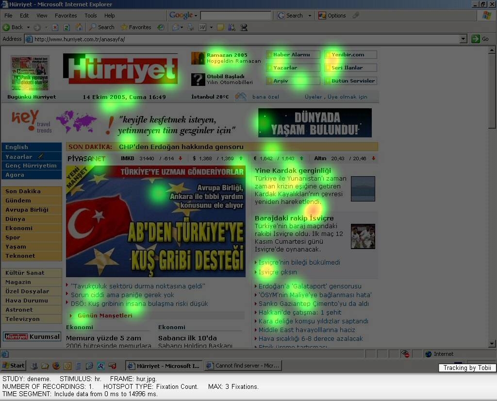Click the Acrobat Reader quick launch icon
Viewport: 497px width, 401px height.
[101, 366]
